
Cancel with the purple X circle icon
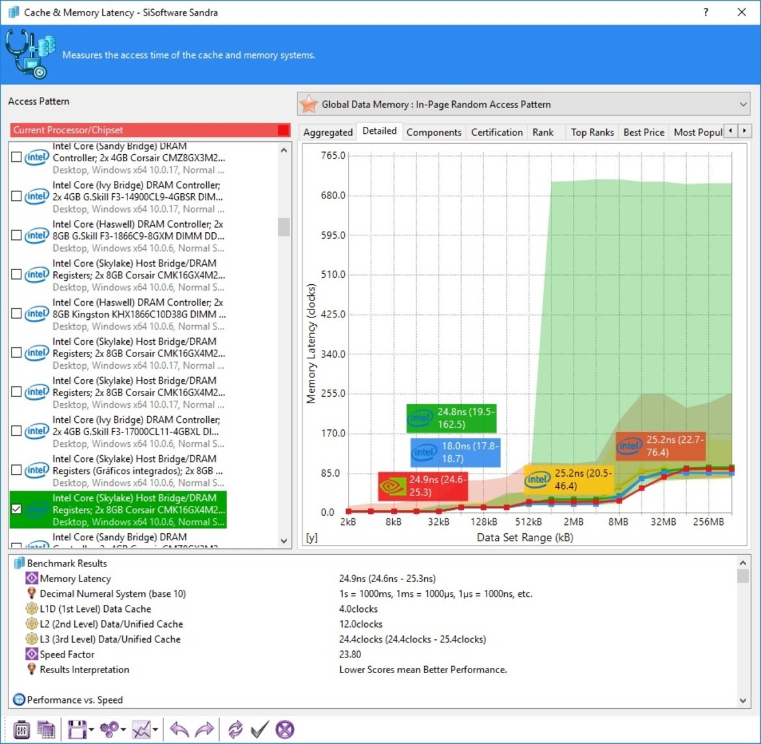point(285,729)
